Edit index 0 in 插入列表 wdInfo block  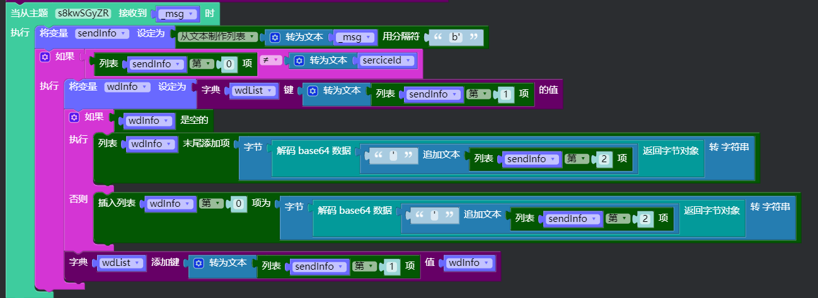239,204
